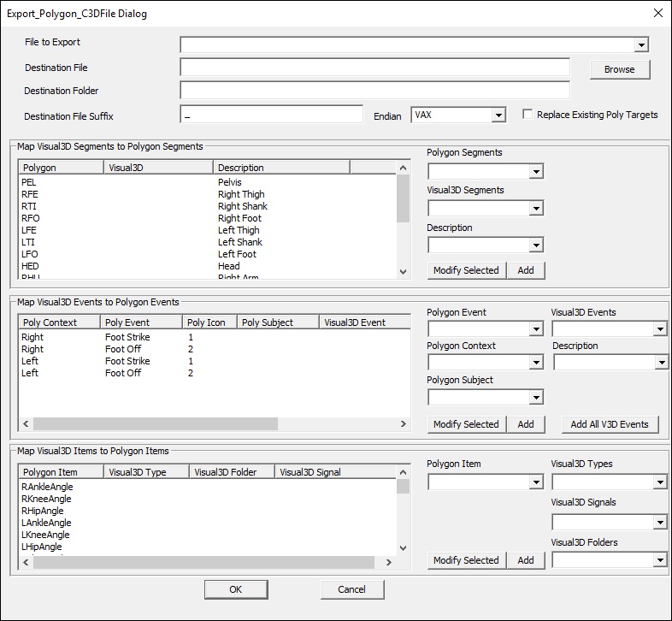Open the Polygon Event dropdown
Screen dimensions: 672x621
pos(536,329)
